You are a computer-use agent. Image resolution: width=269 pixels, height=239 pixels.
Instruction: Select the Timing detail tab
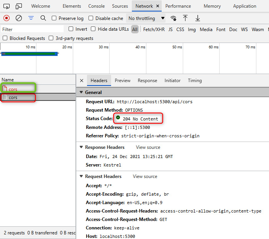point(195,81)
